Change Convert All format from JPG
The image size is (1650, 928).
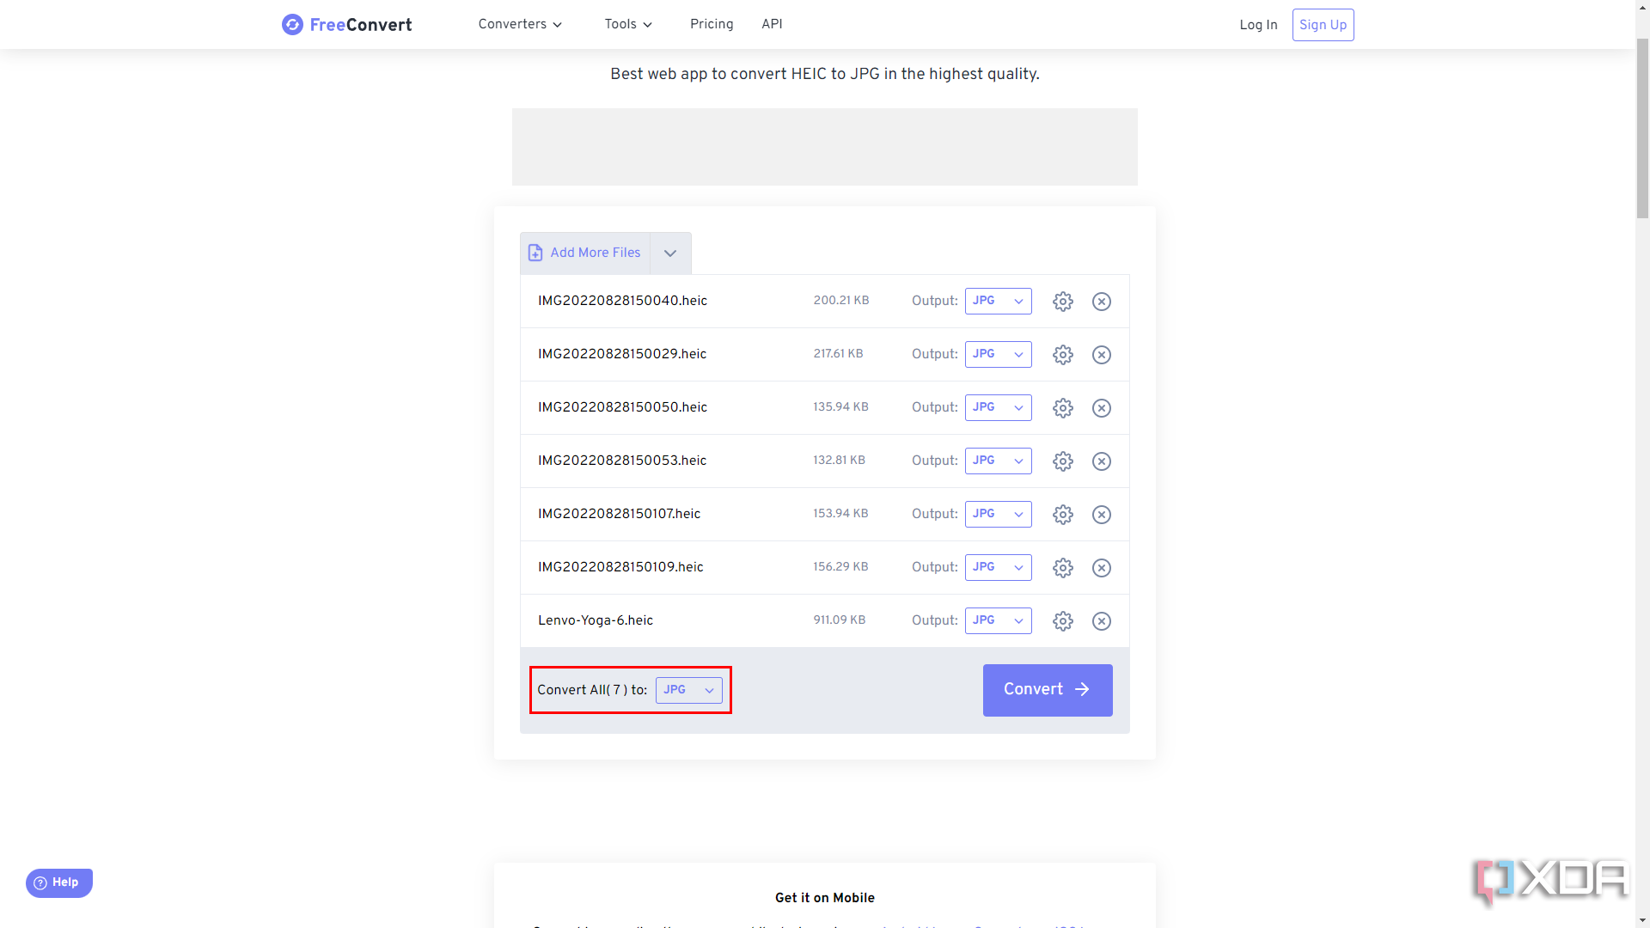(689, 690)
